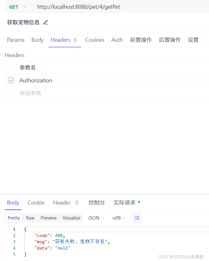Toggle word wrap icon in response
Screen dimensions: 209x261
137,218
